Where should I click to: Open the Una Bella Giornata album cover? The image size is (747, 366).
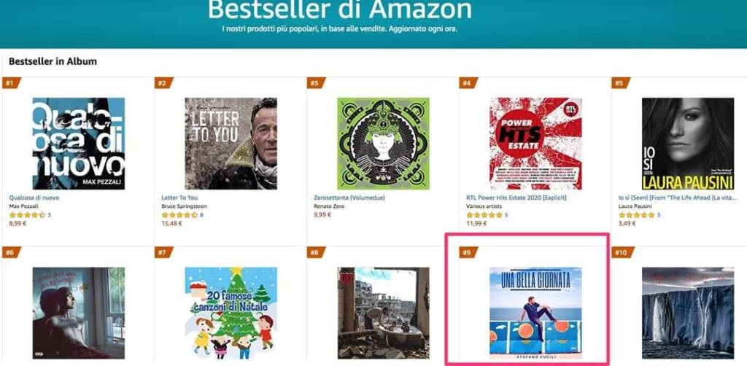(x=535, y=314)
